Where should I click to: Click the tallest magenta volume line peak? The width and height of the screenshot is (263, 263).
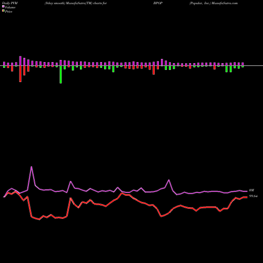coord(32,167)
